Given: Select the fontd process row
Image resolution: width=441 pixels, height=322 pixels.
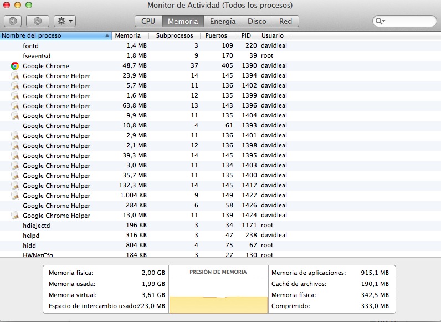Looking at the screenshot, I should pyautogui.click(x=221, y=46).
